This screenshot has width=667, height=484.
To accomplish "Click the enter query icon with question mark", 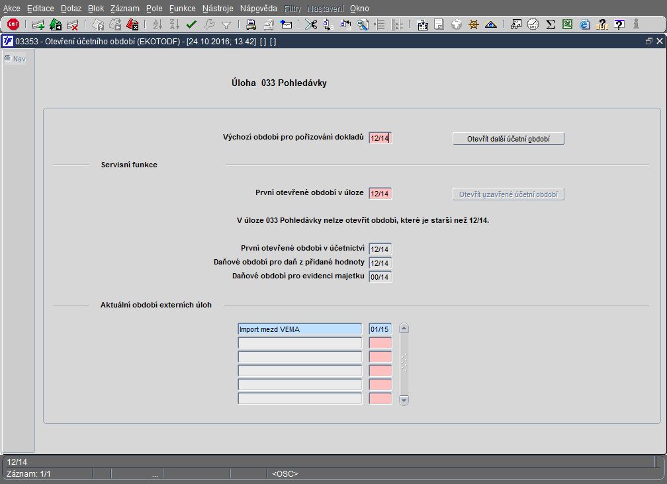I will [x=98, y=24].
